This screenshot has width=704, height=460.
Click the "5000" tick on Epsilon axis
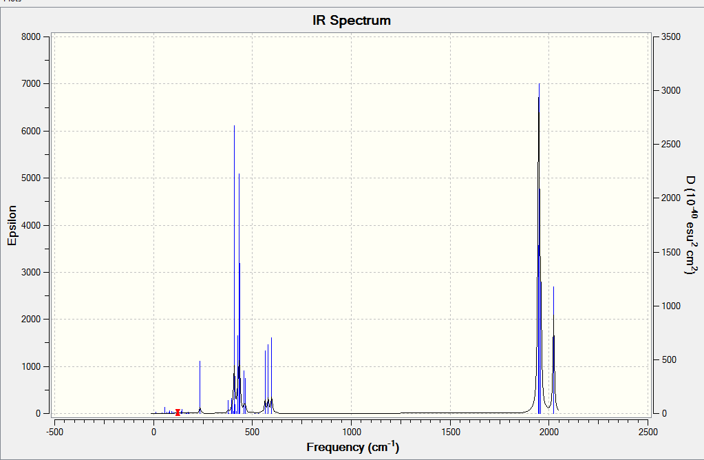[x=31, y=178]
